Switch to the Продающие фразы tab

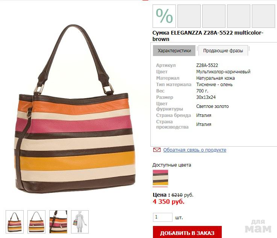pyautogui.click(x=223, y=51)
